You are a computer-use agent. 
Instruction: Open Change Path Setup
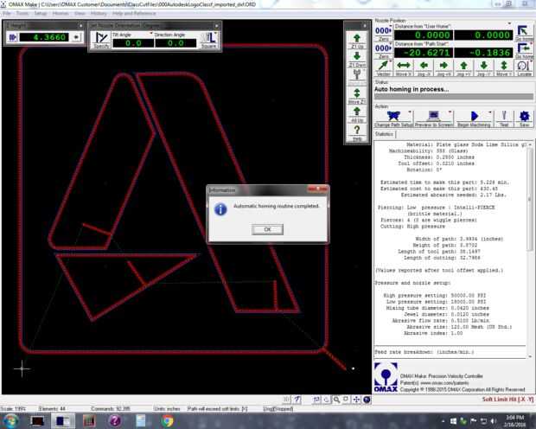pos(394,118)
